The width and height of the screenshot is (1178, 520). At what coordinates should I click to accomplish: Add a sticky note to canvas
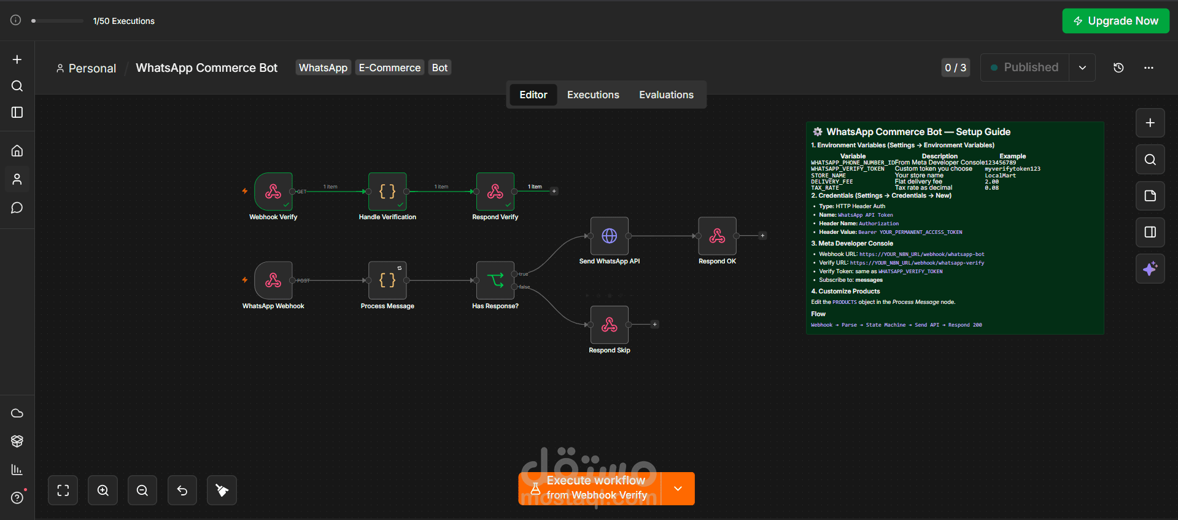1150,196
